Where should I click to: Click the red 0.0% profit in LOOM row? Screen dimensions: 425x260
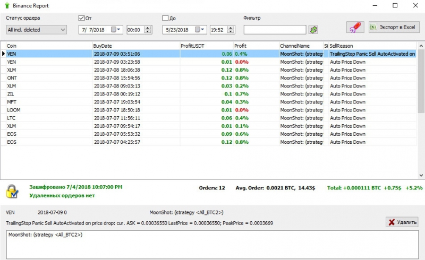(257, 110)
